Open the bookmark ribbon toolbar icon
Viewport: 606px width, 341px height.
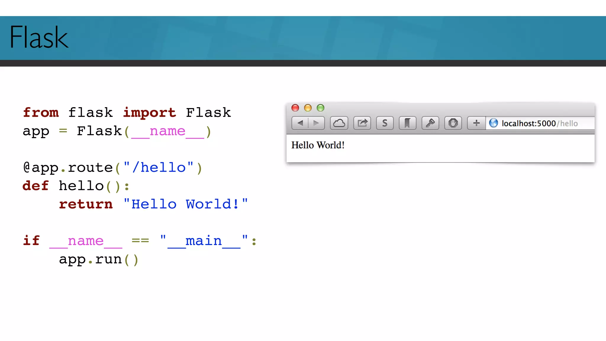click(x=407, y=123)
